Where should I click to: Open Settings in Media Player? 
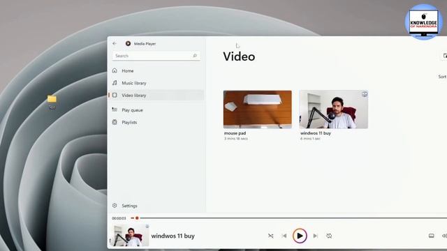click(156, 206)
